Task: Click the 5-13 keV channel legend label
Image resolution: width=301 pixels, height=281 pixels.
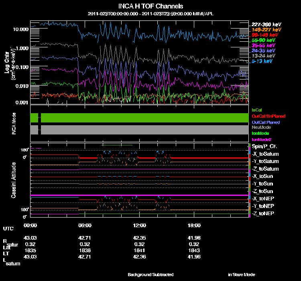Action: 262,61
